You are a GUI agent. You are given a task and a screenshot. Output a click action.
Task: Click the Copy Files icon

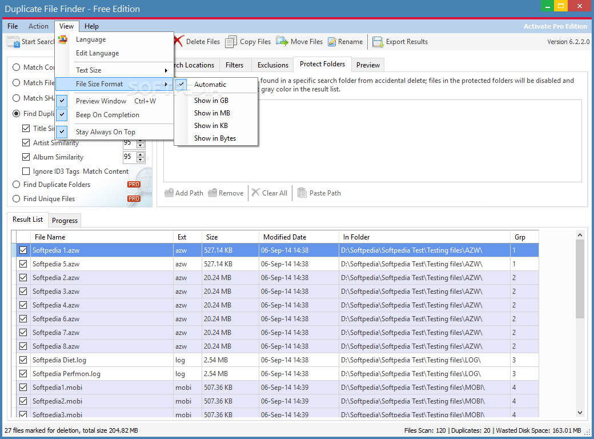coord(231,42)
